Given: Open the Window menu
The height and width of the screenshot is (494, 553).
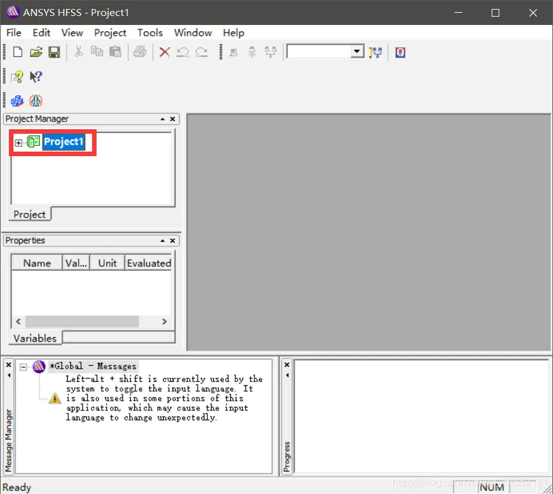Looking at the screenshot, I should point(192,33).
